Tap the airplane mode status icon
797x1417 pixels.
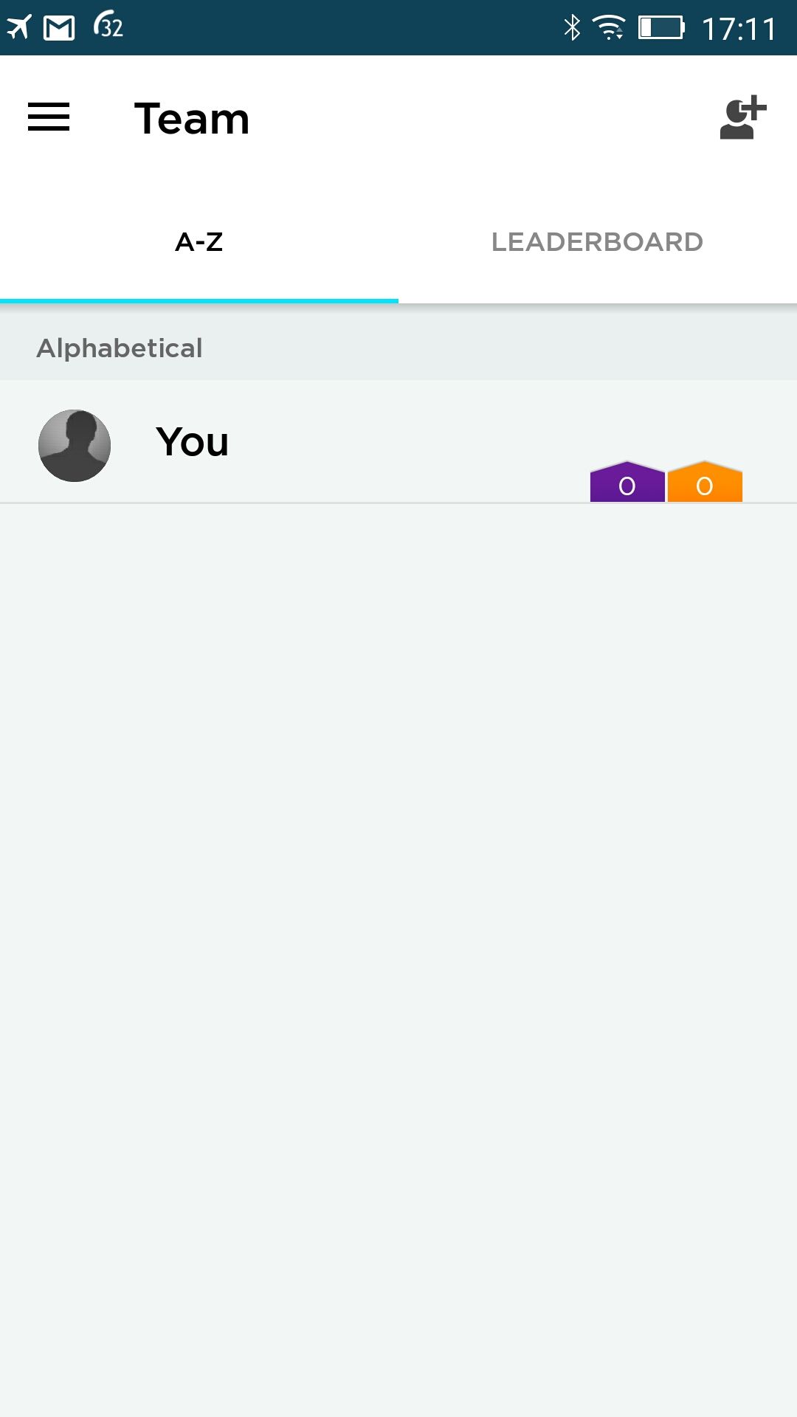[x=19, y=27]
